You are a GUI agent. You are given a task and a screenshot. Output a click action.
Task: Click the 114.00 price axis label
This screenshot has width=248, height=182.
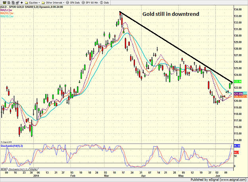click(238, 140)
